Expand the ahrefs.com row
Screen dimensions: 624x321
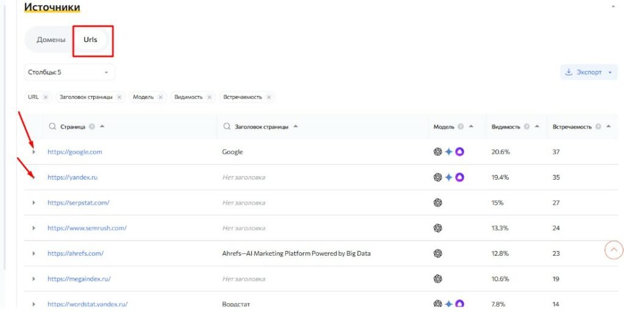click(x=34, y=253)
